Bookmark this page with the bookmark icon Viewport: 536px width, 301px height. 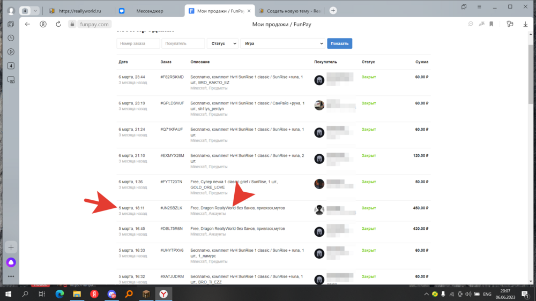491,24
